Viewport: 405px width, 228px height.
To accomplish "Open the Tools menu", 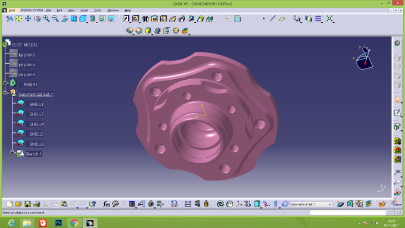I will tap(98, 10).
